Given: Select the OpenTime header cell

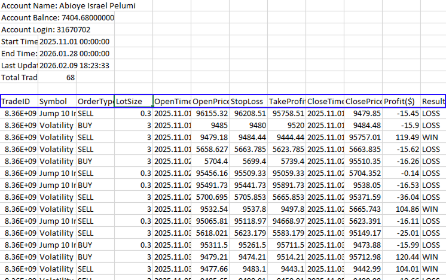Looking at the screenshot, I should (x=172, y=101).
